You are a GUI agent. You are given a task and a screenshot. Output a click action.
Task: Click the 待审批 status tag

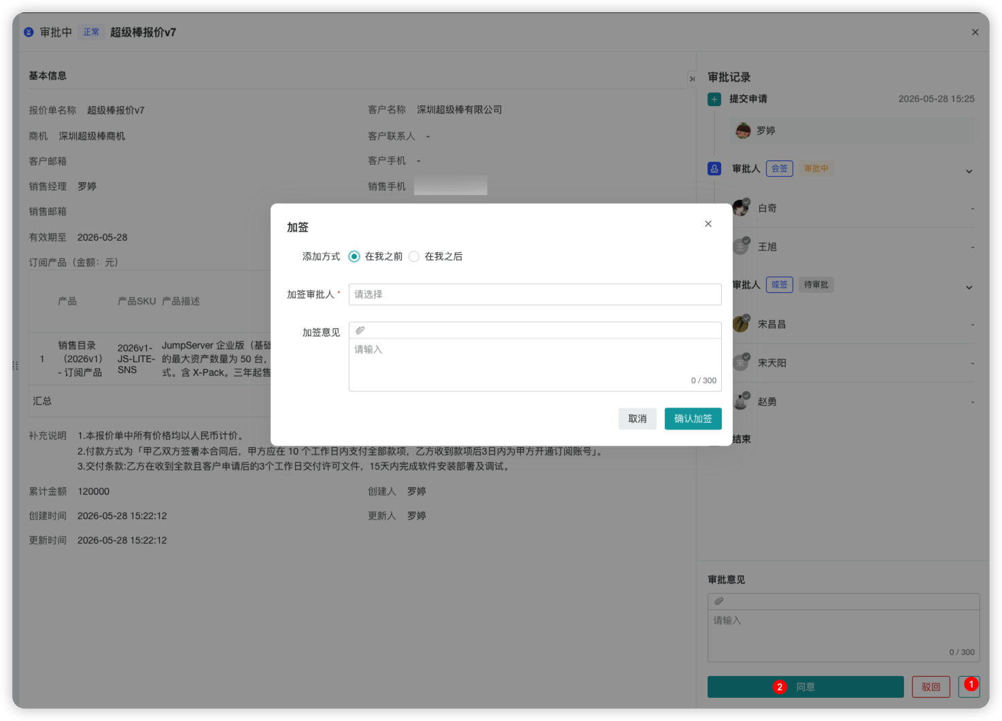click(816, 285)
